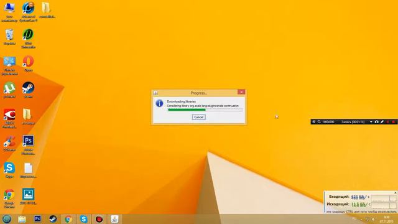
Task: Click the Start button on taskbar
Action: (x=7, y=219)
